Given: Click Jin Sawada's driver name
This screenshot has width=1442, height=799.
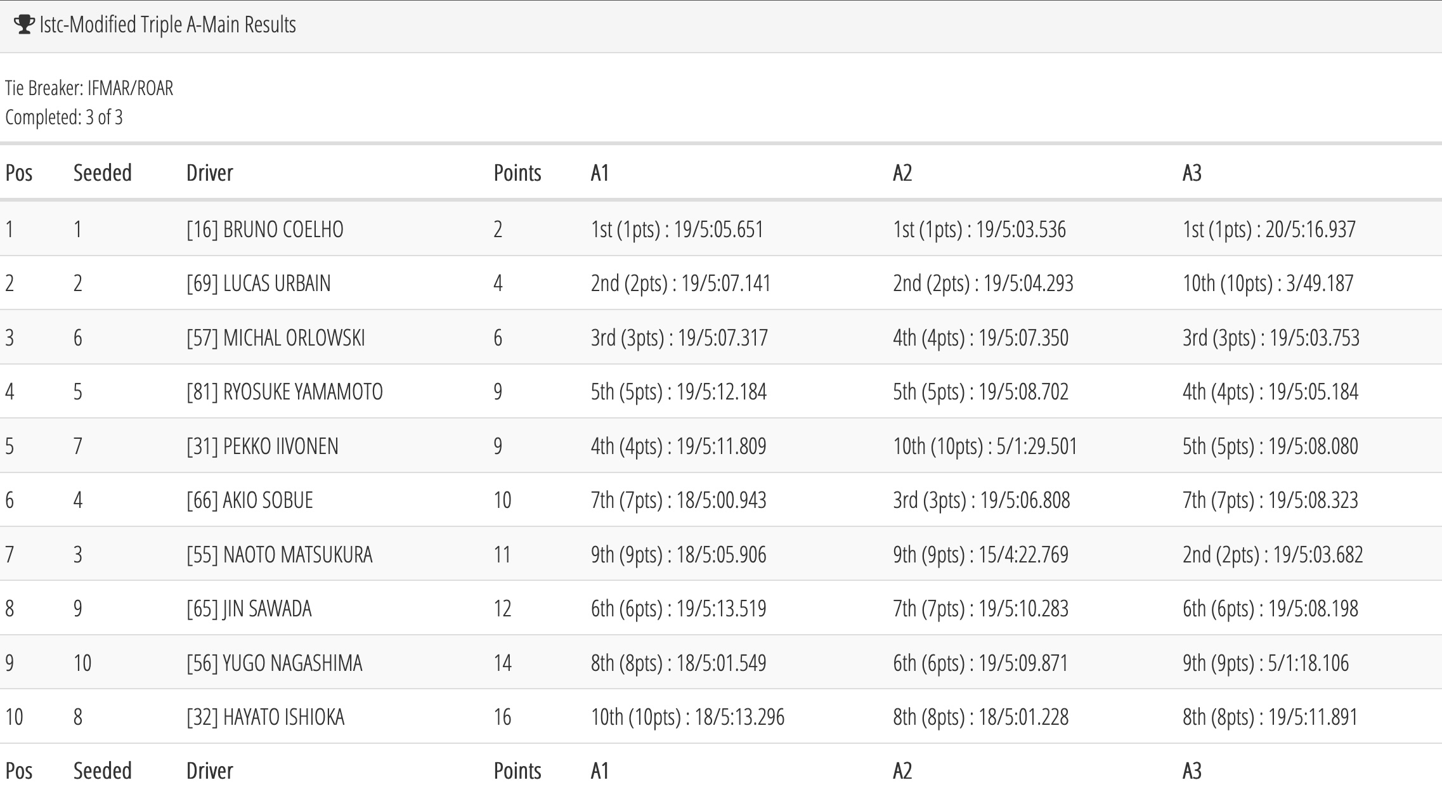Looking at the screenshot, I should (x=249, y=608).
